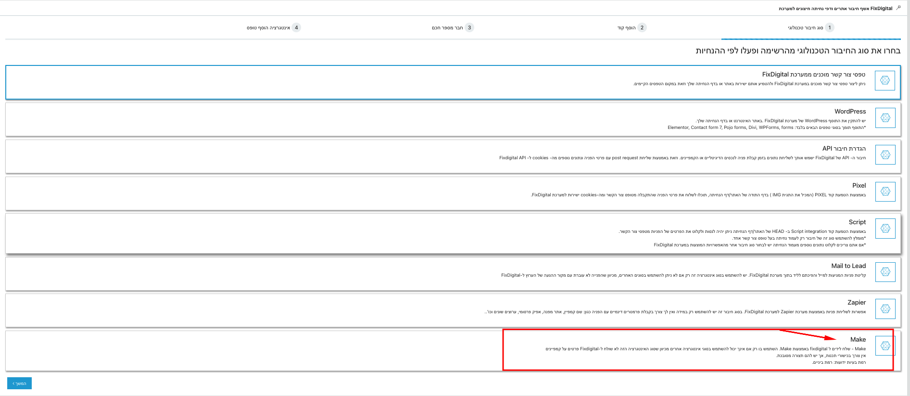
Task: Click the blue 'המשך' continue button
Action: tap(19, 383)
